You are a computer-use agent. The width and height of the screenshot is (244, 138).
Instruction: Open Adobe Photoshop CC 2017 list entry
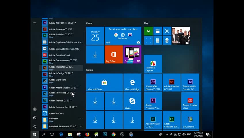(x=61, y=94)
